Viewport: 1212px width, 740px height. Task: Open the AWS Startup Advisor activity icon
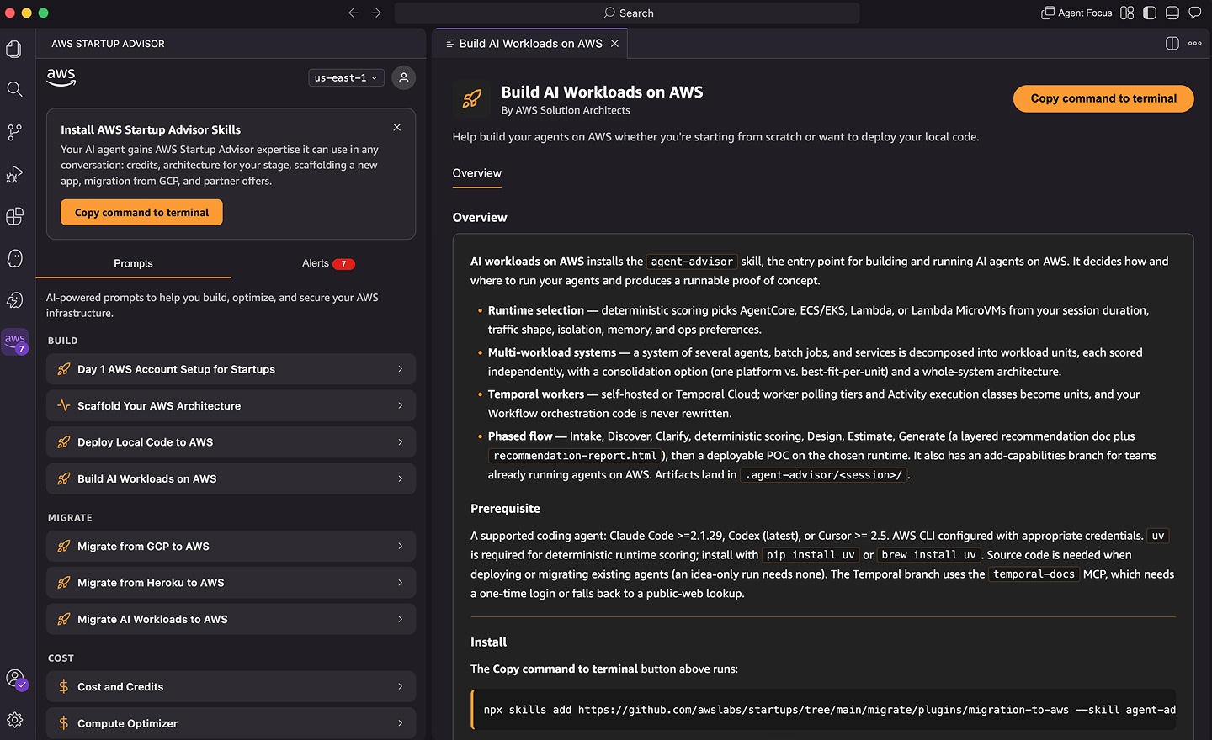coord(15,341)
